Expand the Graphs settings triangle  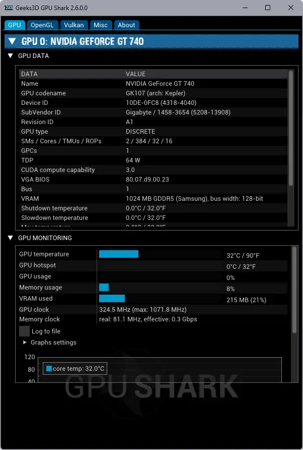pos(25,342)
